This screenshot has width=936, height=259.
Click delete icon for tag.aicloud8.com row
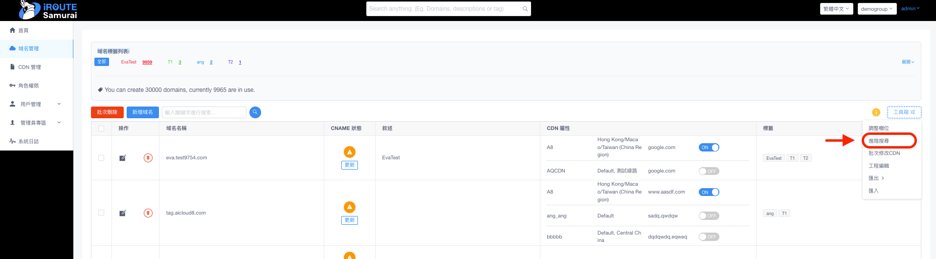pos(148,213)
